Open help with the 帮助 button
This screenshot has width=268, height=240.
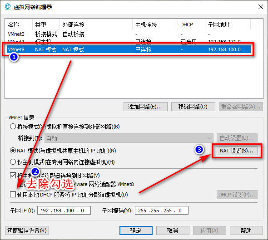pos(246,230)
